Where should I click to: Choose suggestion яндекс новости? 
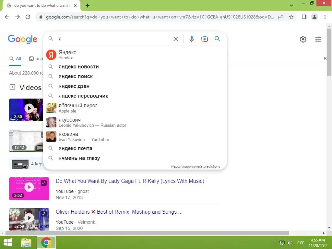tap(135, 67)
